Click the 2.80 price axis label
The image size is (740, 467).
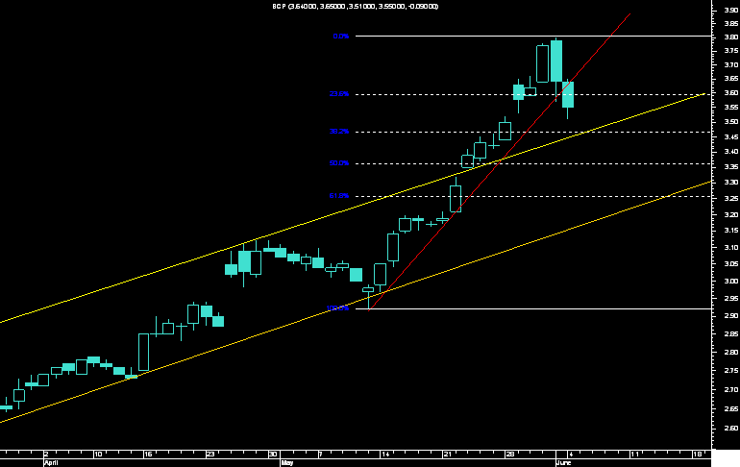pyautogui.click(x=731, y=353)
